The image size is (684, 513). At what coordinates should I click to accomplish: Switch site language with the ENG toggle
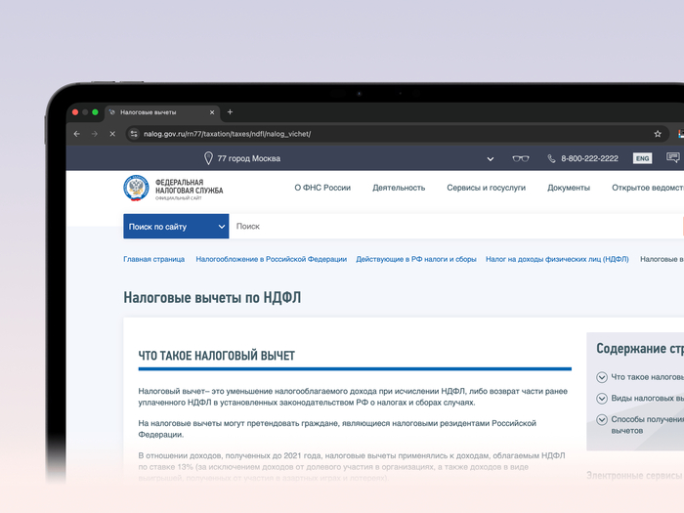(x=642, y=158)
